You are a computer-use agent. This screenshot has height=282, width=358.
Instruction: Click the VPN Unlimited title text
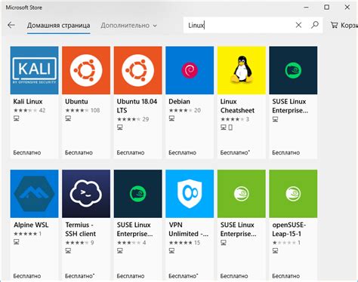pyautogui.click(x=189, y=229)
